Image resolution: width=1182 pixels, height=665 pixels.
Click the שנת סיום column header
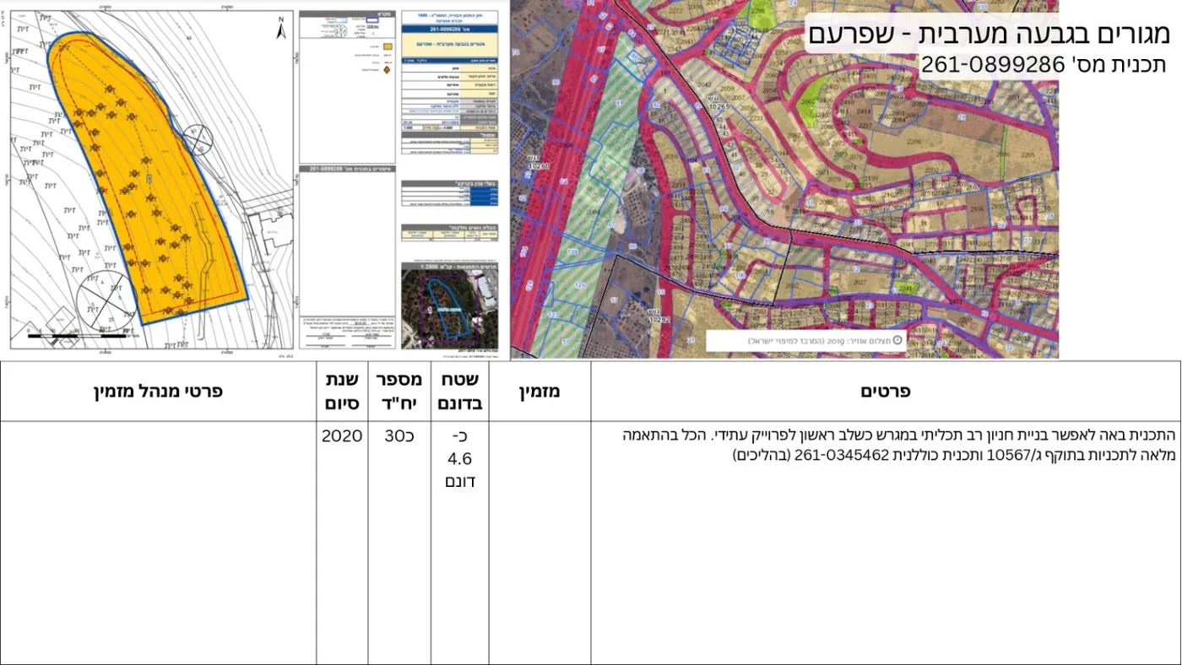tap(342, 392)
